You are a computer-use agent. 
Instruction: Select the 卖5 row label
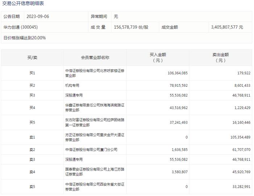[x=32, y=187]
